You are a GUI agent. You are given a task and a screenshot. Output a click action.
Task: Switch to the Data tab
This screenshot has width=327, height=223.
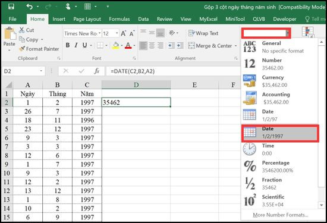[x=143, y=19]
